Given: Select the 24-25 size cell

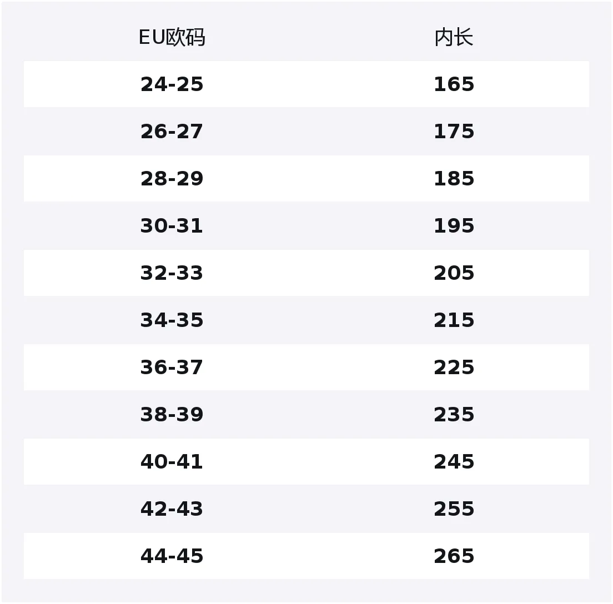Looking at the screenshot, I should coord(172,84).
